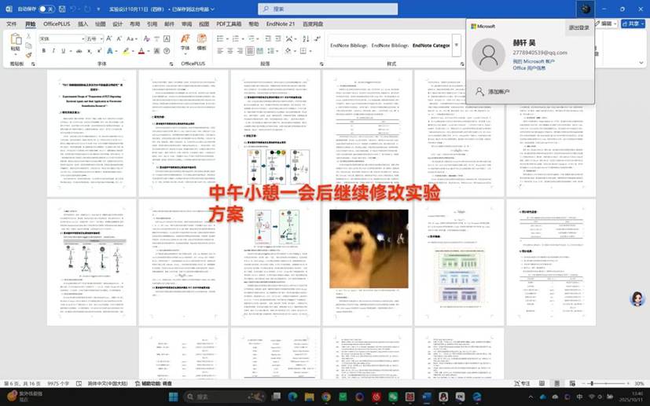Click the Cut scissors icon

point(28,36)
